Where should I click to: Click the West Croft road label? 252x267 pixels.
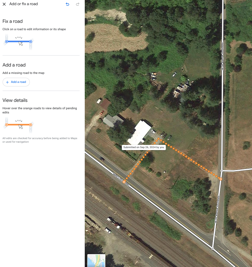121,180
